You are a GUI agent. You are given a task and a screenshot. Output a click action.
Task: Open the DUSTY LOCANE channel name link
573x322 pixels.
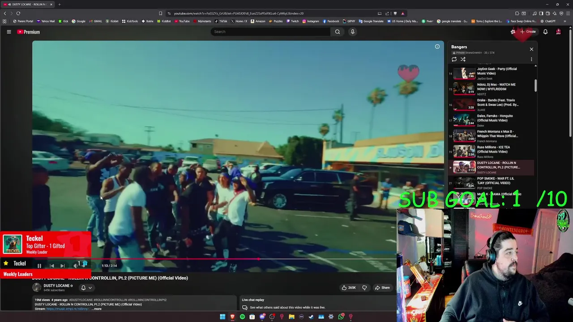pos(56,286)
